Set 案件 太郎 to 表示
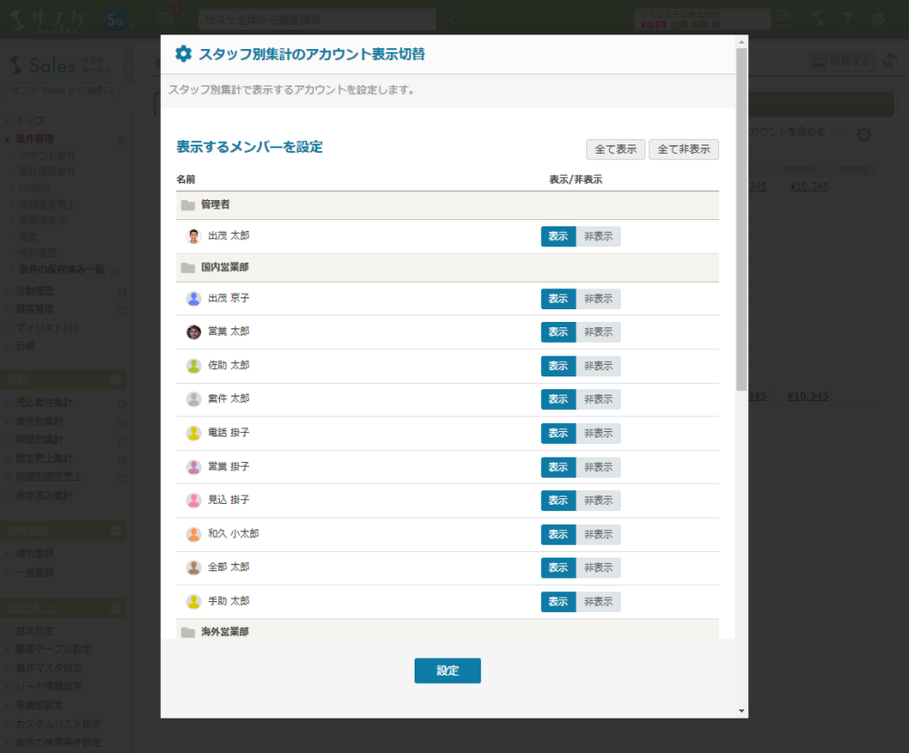Image resolution: width=909 pixels, height=753 pixels. tap(558, 399)
